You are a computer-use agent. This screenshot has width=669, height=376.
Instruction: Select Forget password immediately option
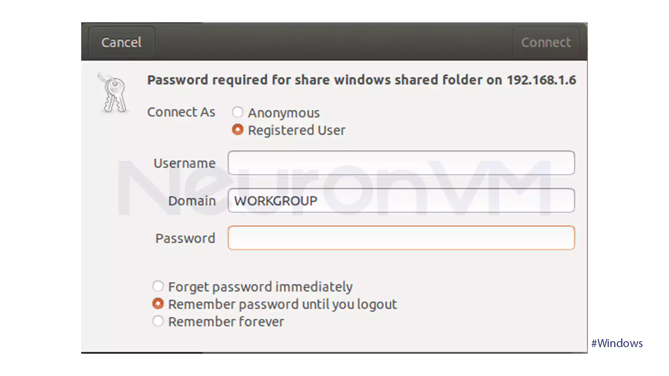pyautogui.click(x=157, y=287)
